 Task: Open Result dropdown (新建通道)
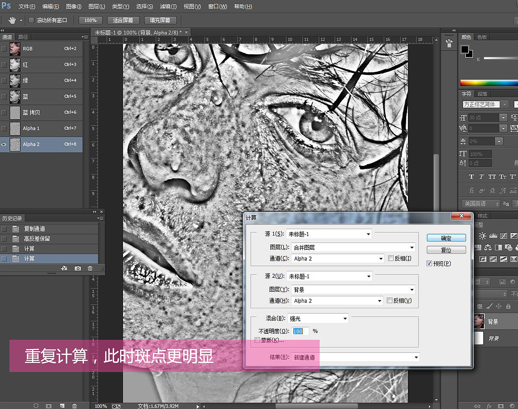355,357
